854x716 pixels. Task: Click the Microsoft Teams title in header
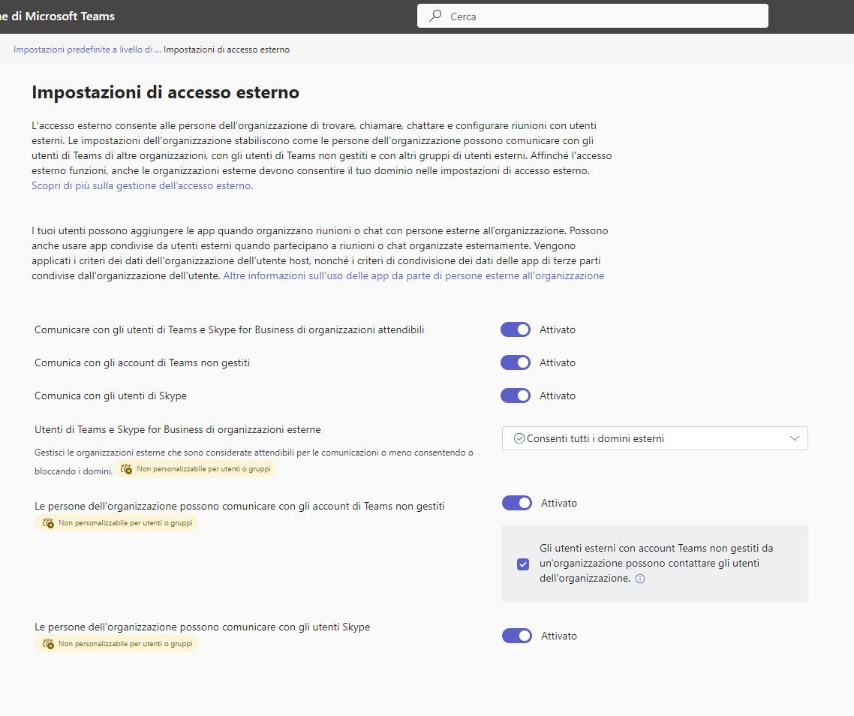pos(57,17)
